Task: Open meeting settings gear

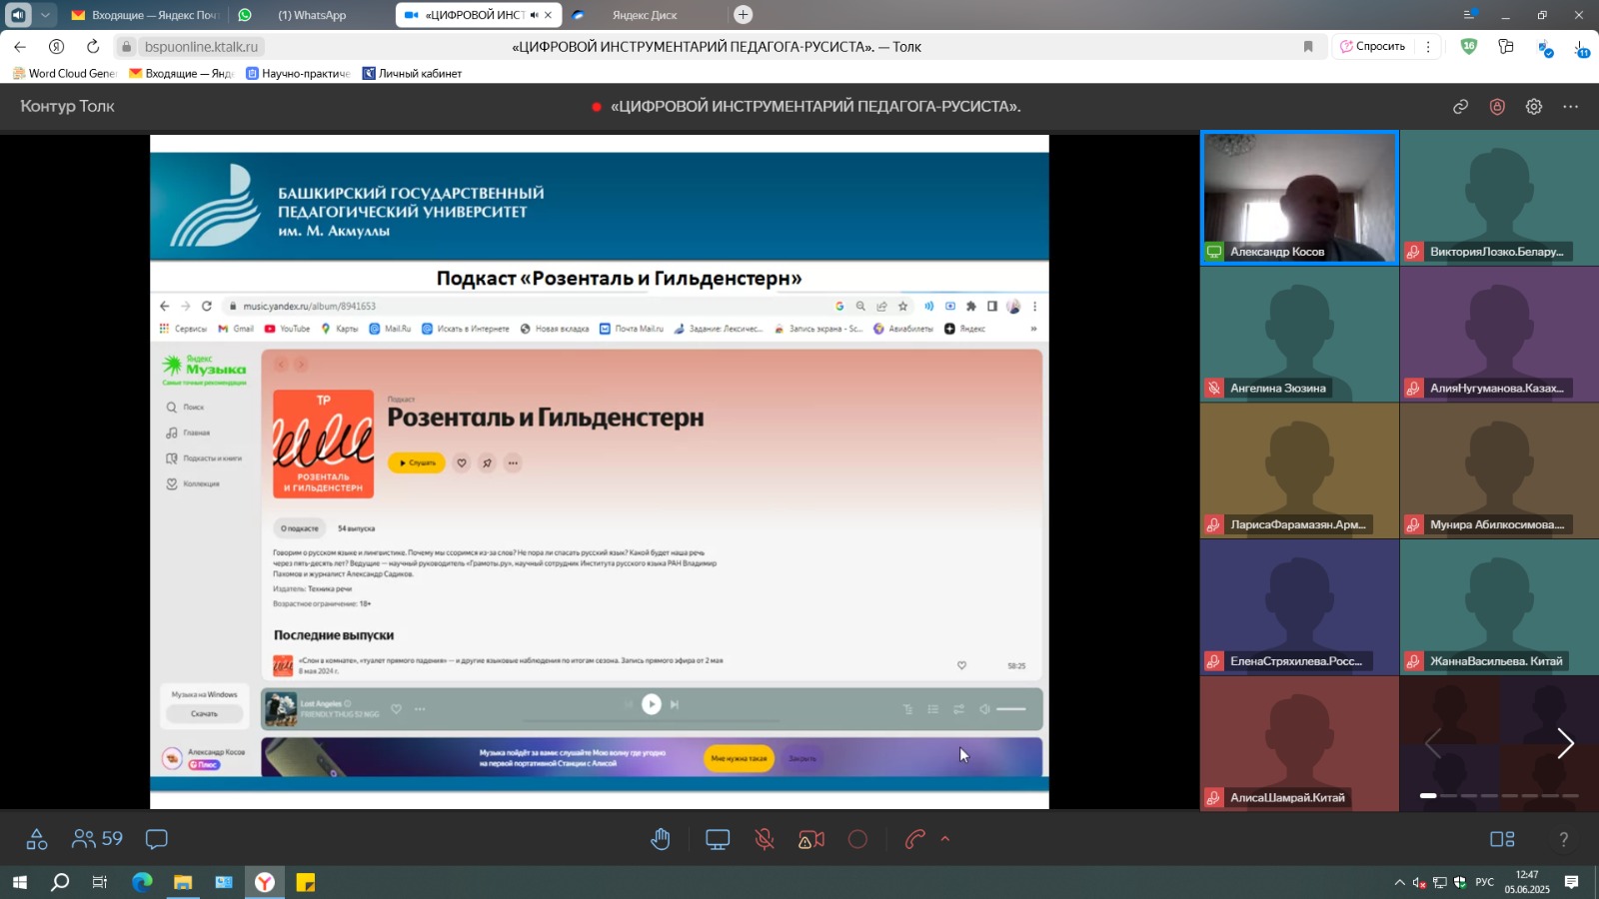Action: point(1534,107)
